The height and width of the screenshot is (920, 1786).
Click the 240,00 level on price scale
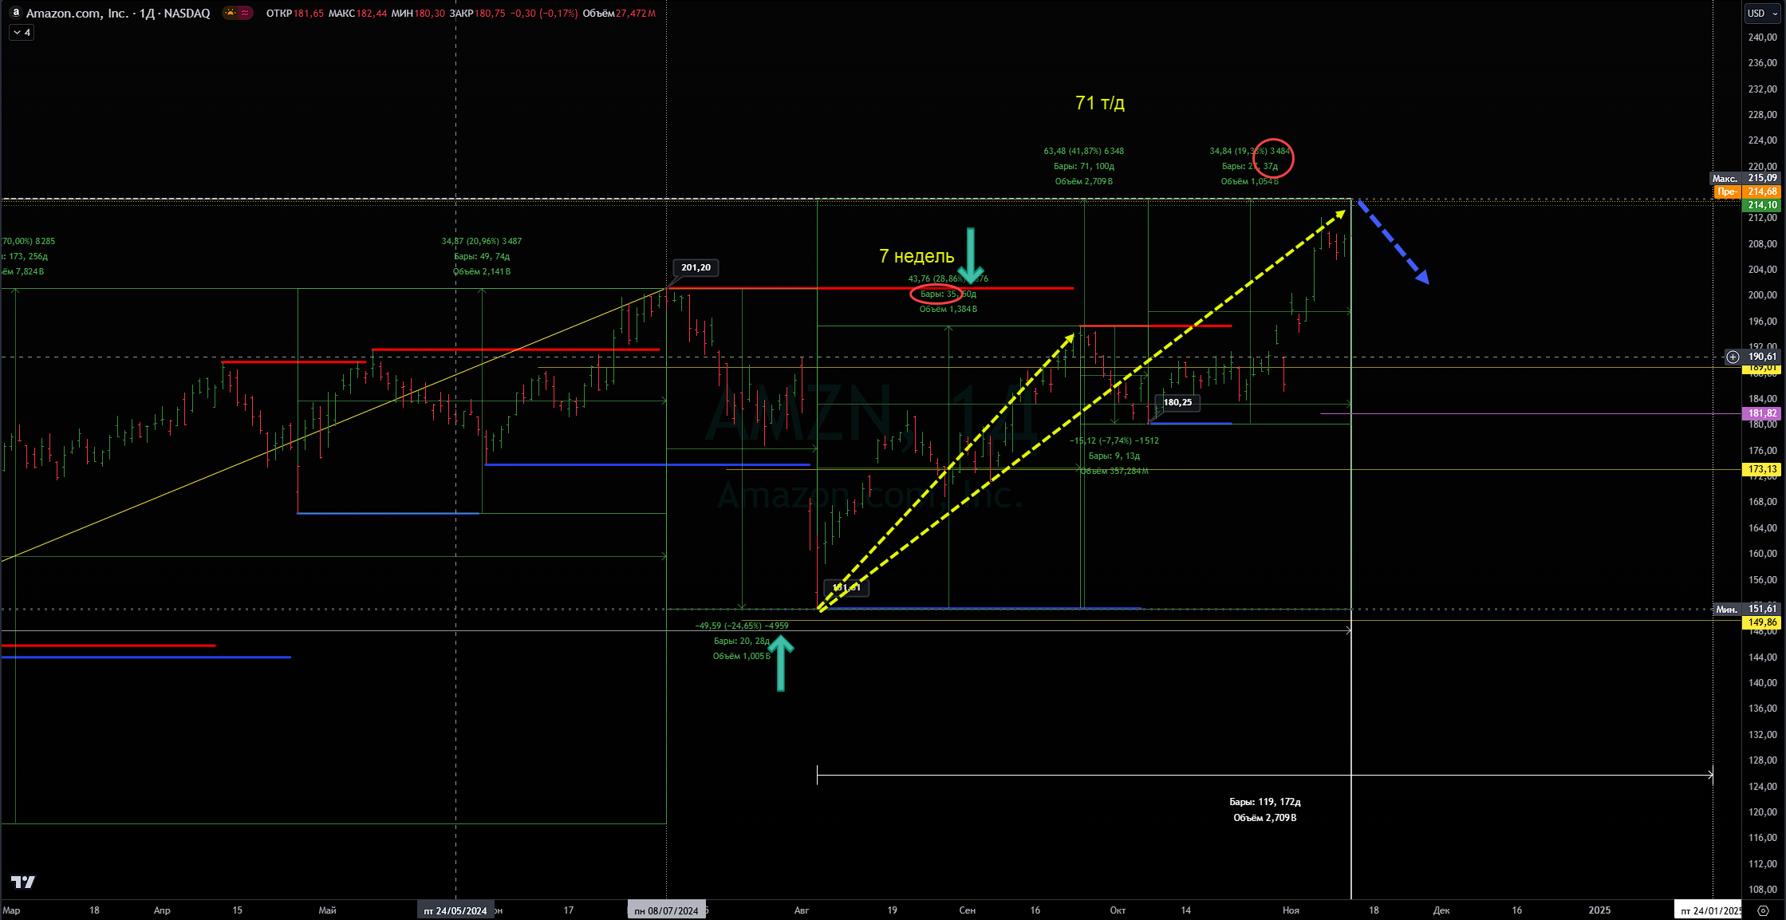point(1762,38)
